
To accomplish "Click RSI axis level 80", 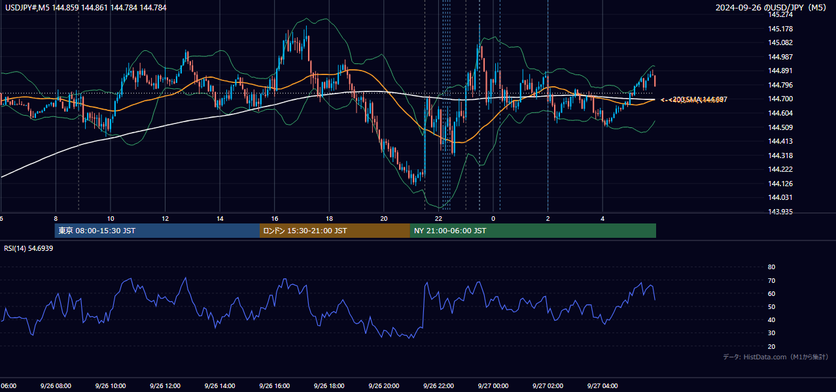I will coord(772,267).
